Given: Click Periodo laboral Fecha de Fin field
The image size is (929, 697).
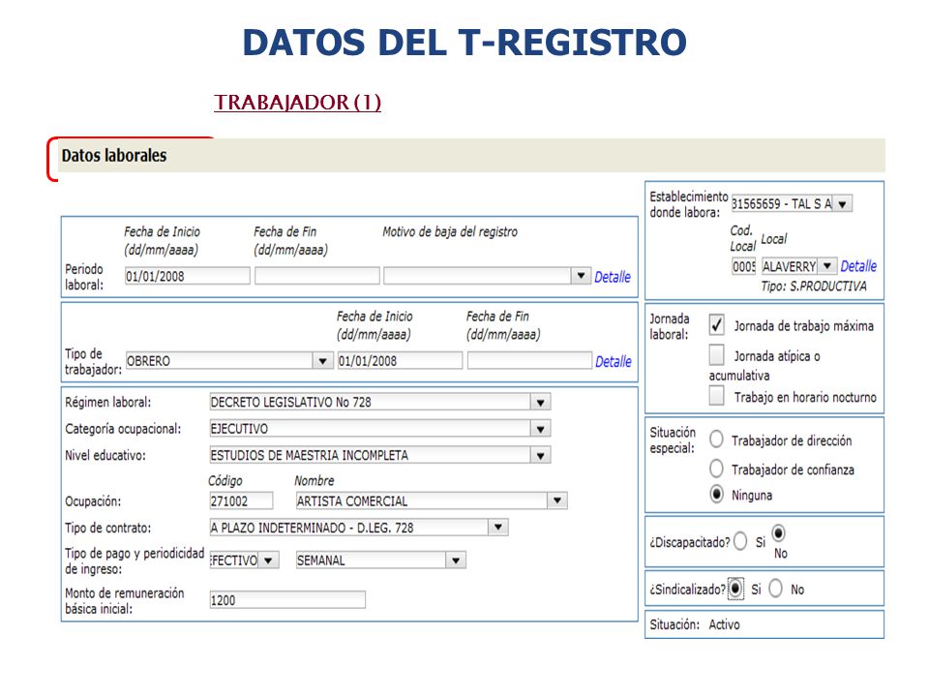Looking at the screenshot, I should pyautogui.click(x=317, y=276).
